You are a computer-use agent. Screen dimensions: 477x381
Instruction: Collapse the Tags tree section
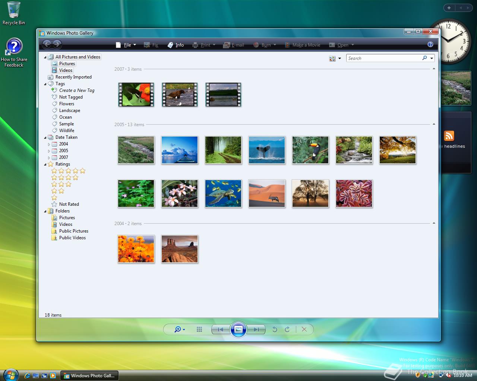(x=45, y=84)
